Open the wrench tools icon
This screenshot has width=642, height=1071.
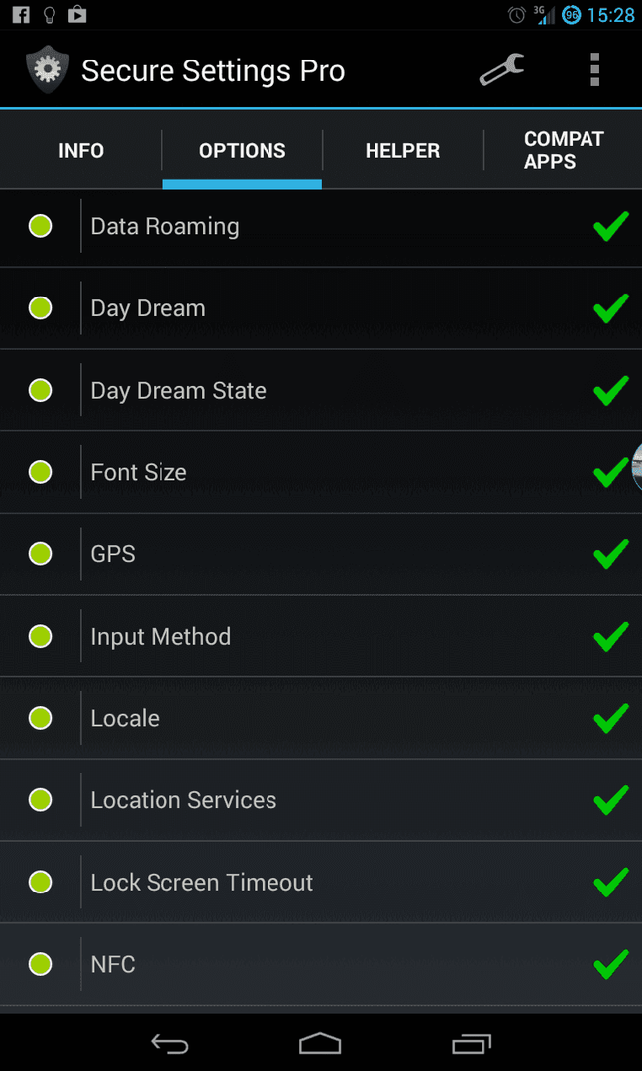[501, 69]
